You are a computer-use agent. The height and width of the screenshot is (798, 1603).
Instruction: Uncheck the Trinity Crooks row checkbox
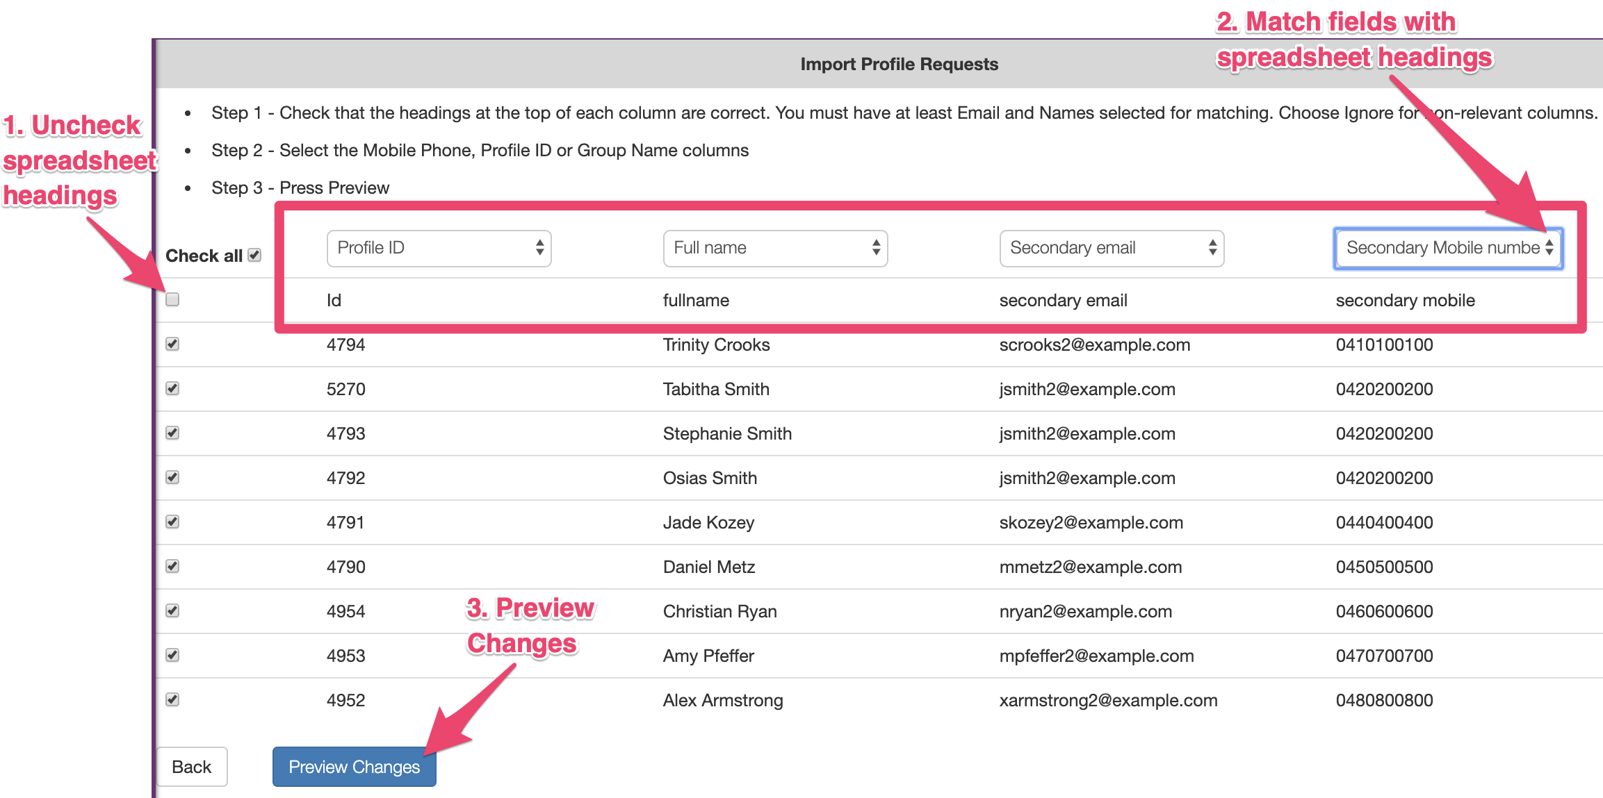[172, 344]
